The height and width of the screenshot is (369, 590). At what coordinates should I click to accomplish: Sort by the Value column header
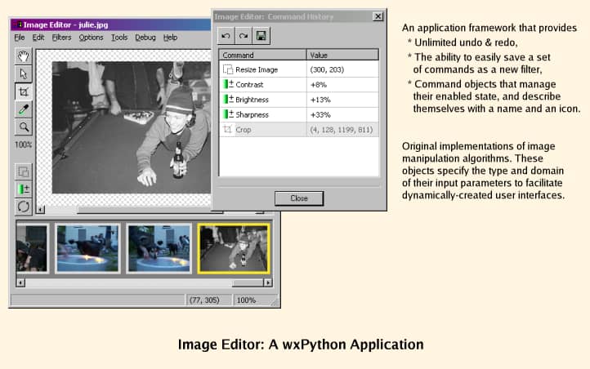[342, 56]
